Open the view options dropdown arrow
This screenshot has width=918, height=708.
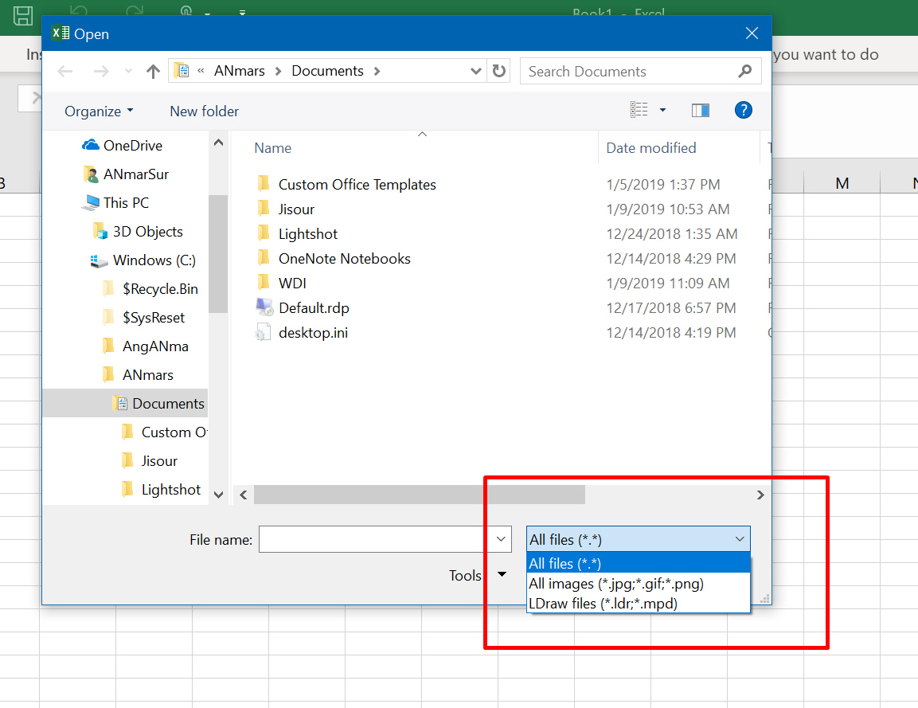(x=662, y=111)
